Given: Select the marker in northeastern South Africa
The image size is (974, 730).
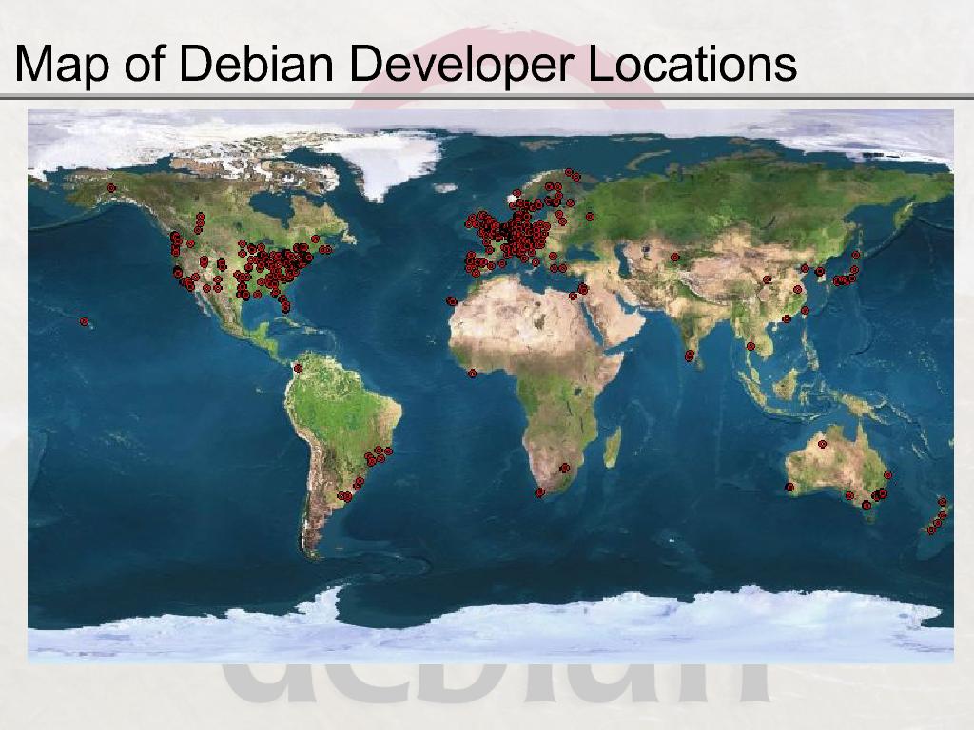Looking at the screenshot, I should point(564,468).
